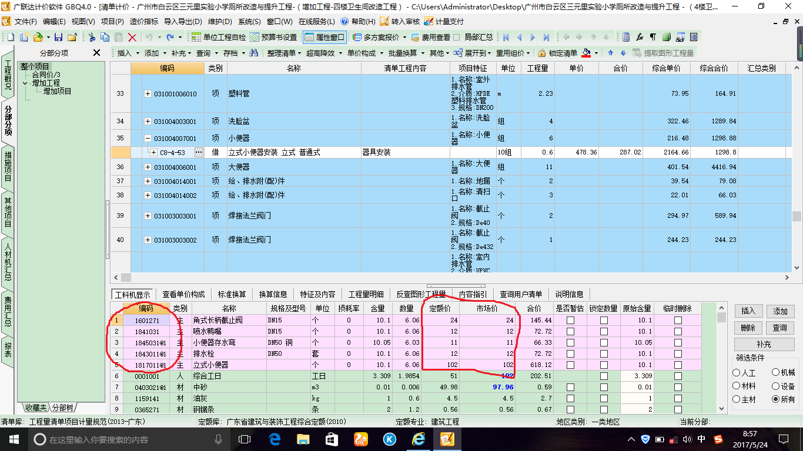Screen dimensions: 803x451
Task: Select the 人工 filter radio button
Action: [x=737, y=373]
